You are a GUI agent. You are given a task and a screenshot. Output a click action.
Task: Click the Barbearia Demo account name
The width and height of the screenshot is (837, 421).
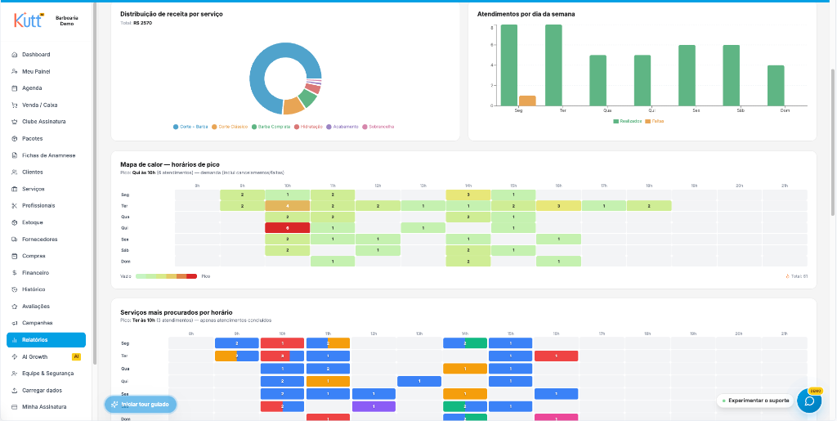click(x=67, y=20)
